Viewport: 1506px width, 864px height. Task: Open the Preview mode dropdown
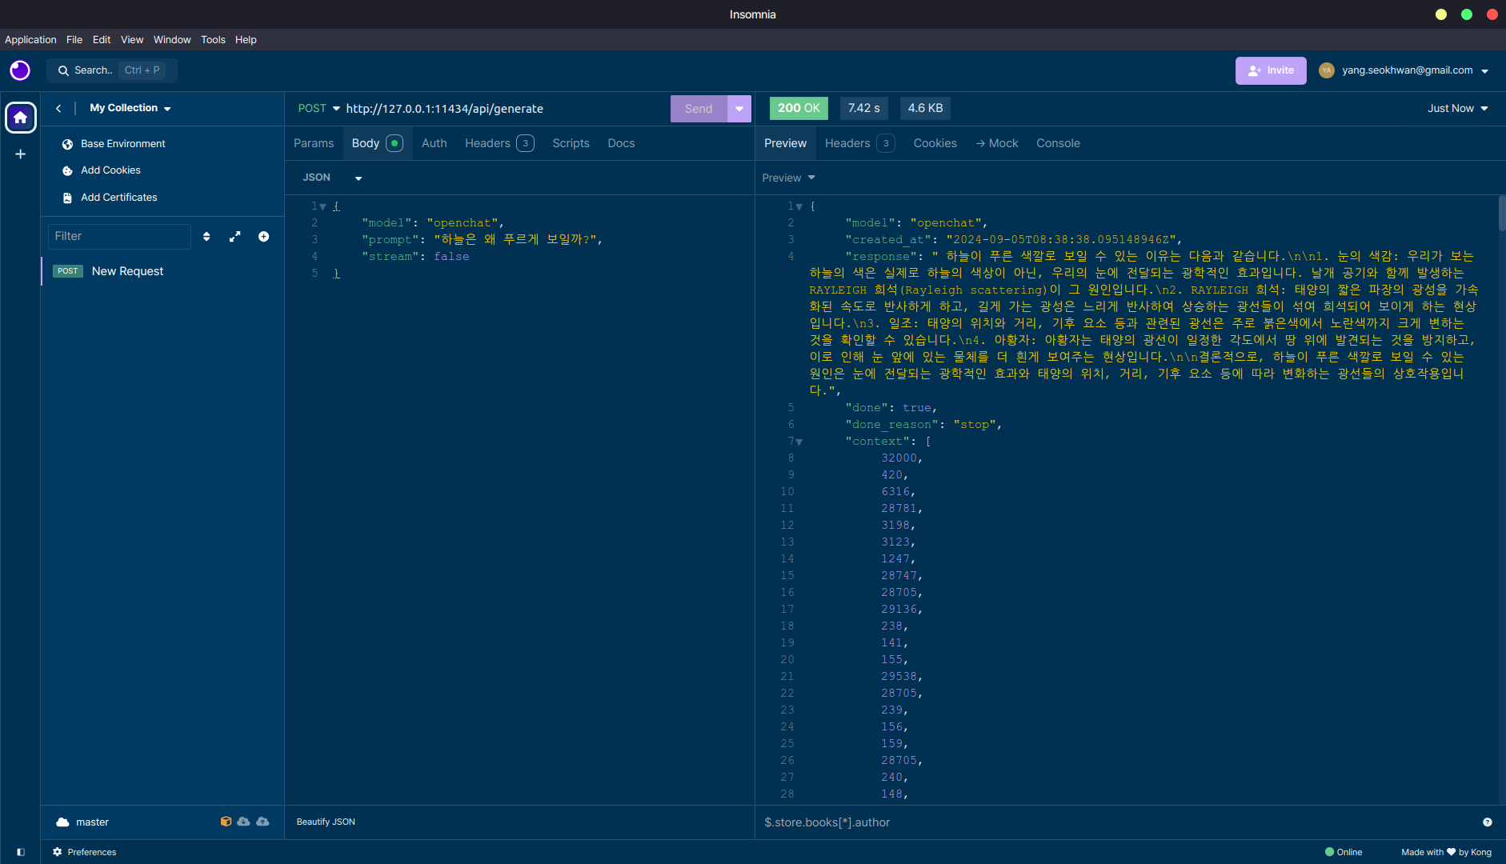pyautogui.click(x=789, y=178)
